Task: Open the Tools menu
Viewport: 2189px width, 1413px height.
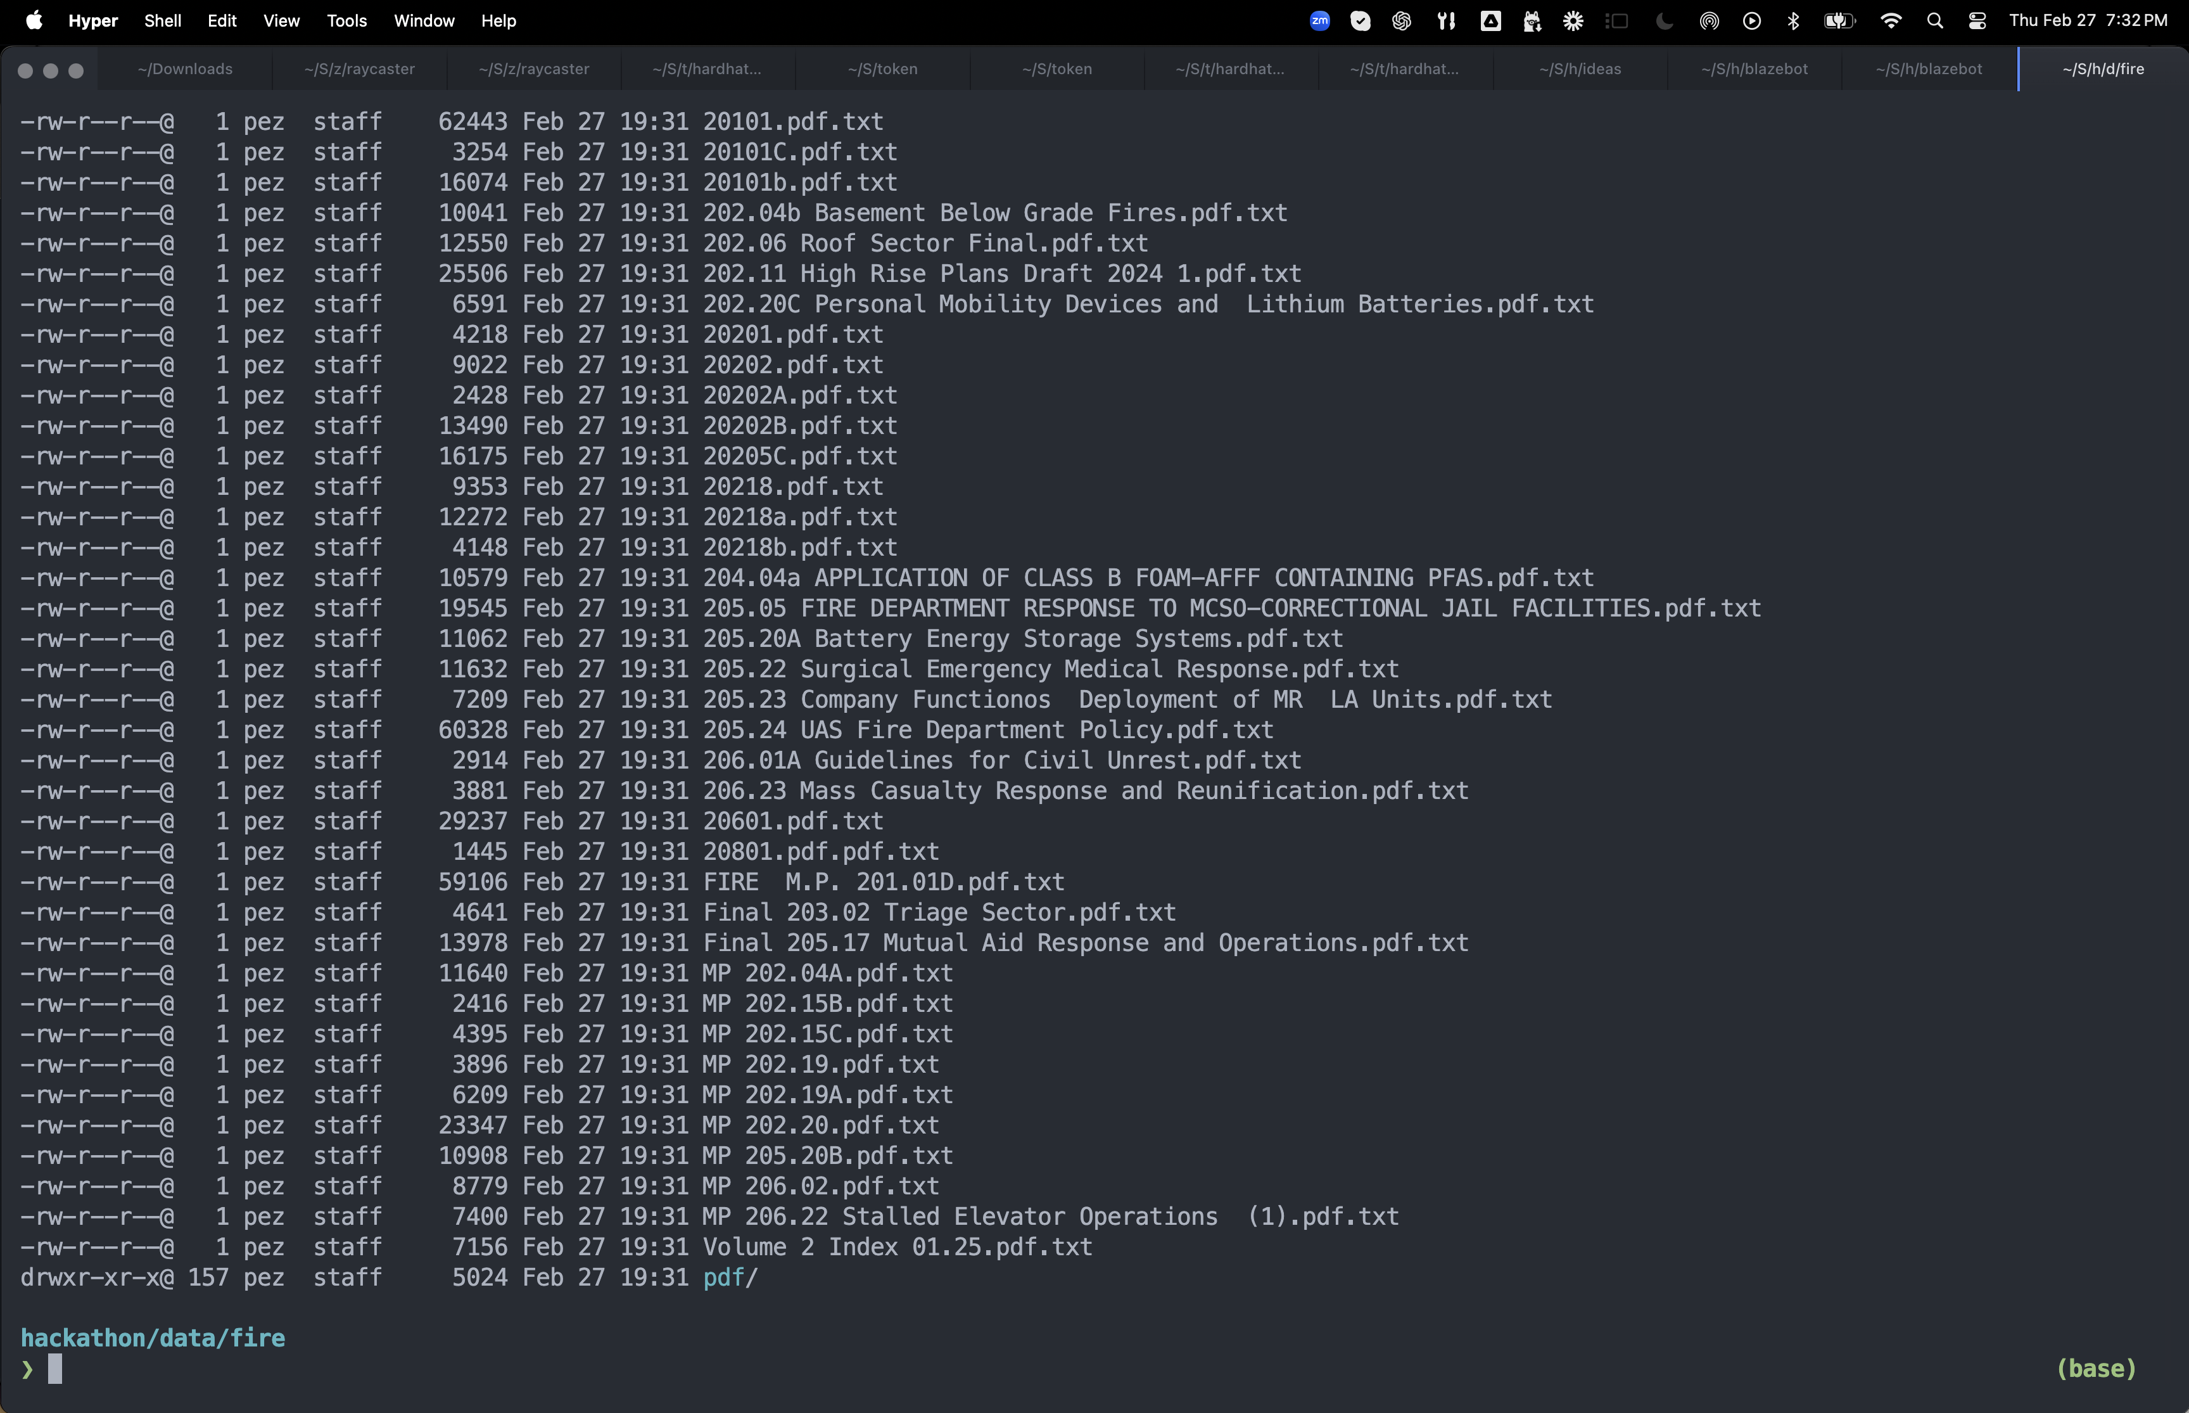Action: point(346,20)
